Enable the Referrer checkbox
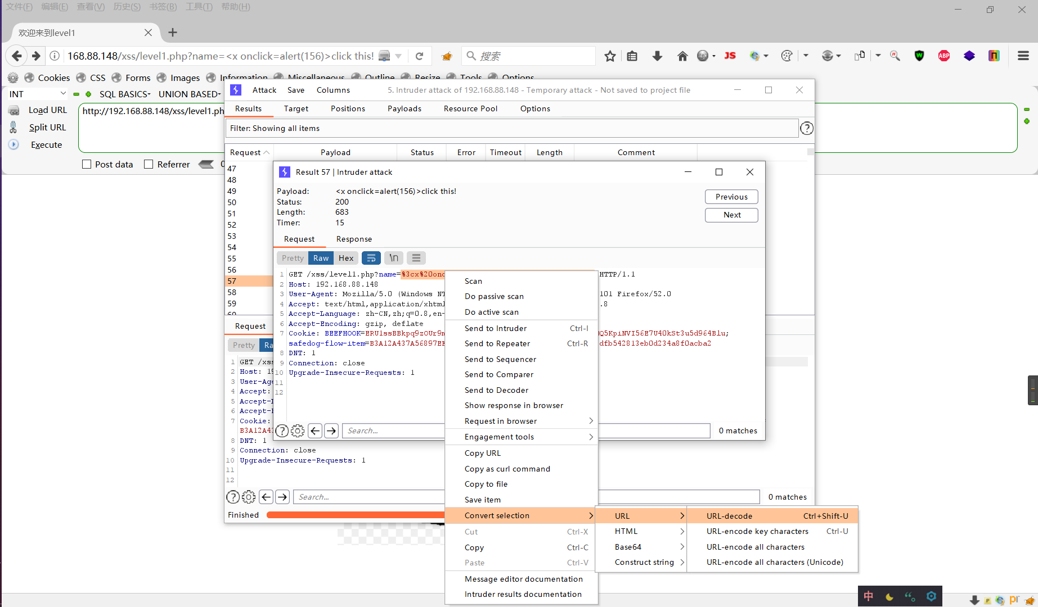The image size is (1038, 607). (x=149, y=164)
